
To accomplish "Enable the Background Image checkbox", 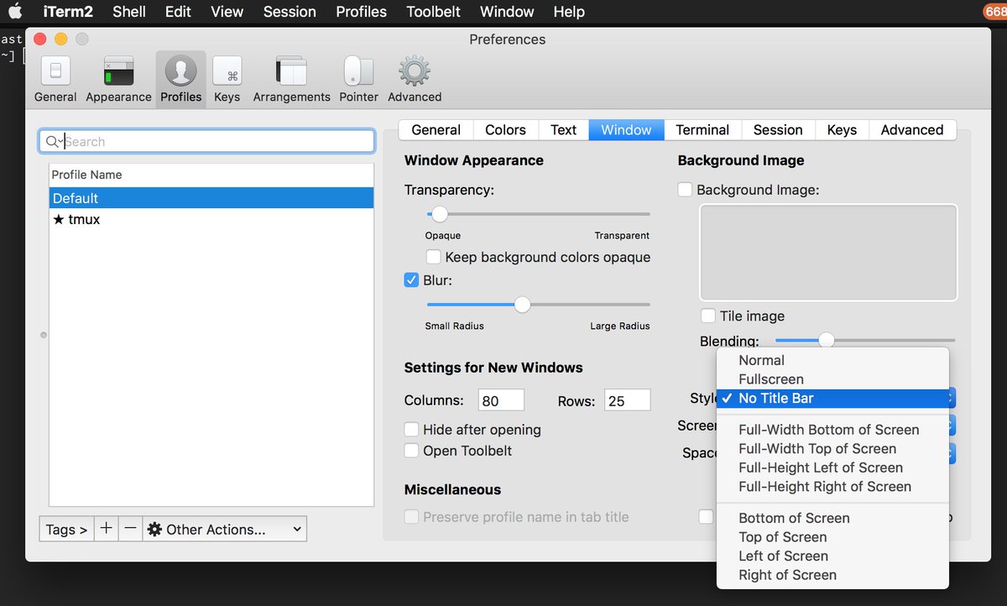I will (x=685, y=190).
